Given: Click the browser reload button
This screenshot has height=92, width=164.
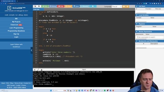Looking at the screenshot, I should 6,4.
